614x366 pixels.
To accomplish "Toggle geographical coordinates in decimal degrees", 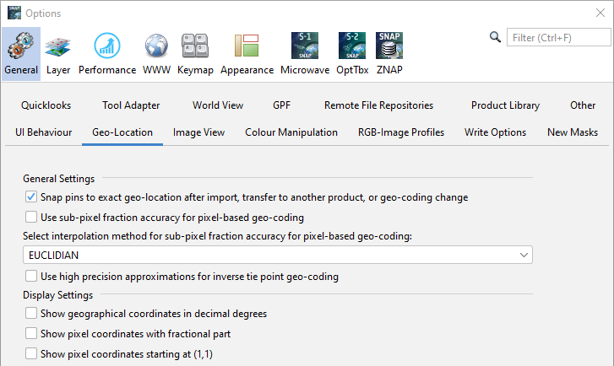I will point(31,314).
